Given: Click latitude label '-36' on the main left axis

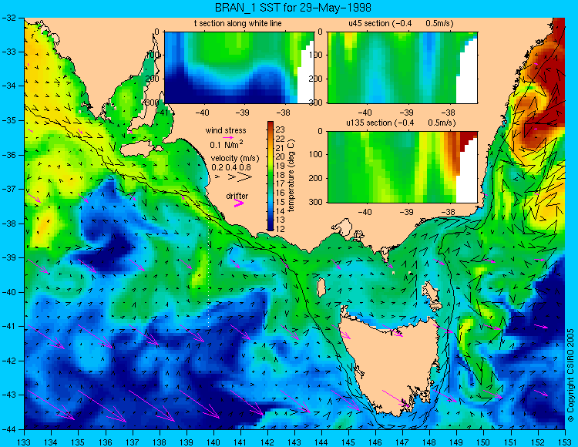Looking at the screenshot, I should pyautogui.click(x=8, y=155).
